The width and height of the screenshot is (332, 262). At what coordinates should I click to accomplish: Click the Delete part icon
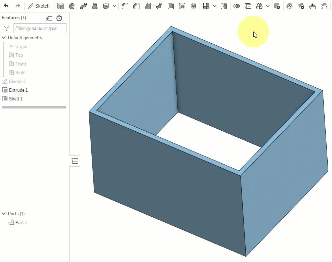pyautogui.click(x=277, y=6)
